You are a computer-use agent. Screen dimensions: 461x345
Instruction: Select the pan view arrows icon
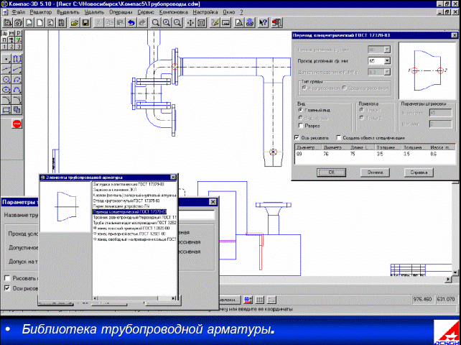point(190,23)
